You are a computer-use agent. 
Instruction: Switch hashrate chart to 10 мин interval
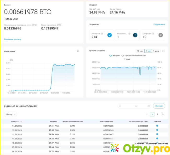140,51
